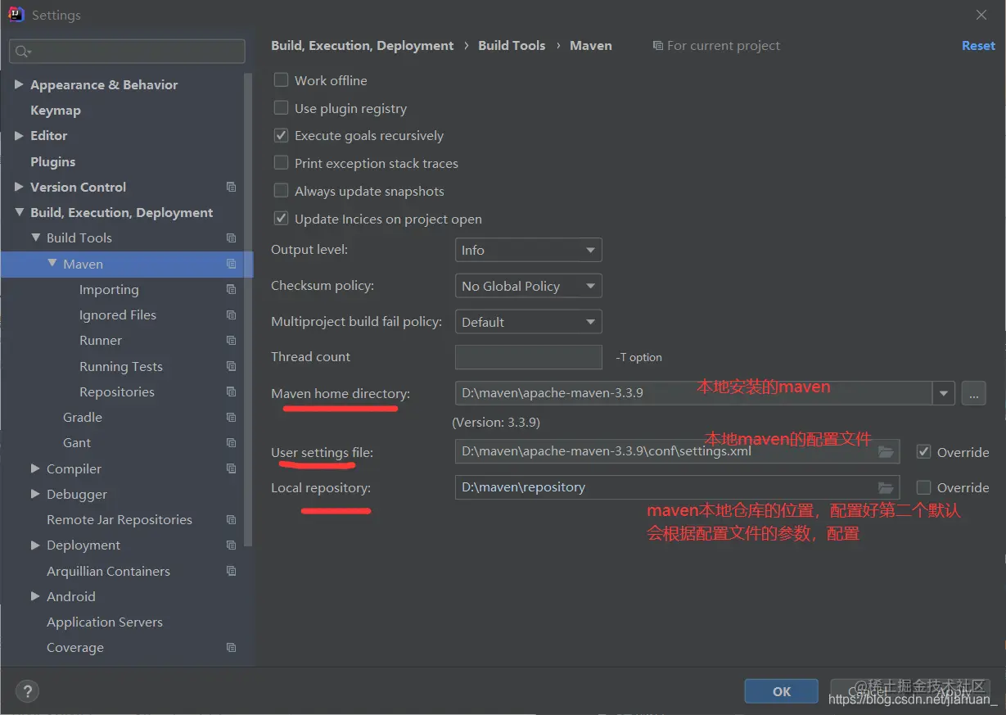Click project-level icon beside Build Tools
Image resolution: width=1006 pixels, height=715 pixels.
(232, 238)
